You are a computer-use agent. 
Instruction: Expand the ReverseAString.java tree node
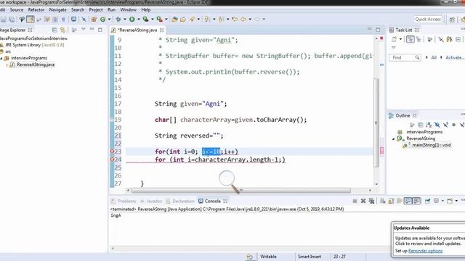[7, 65]
